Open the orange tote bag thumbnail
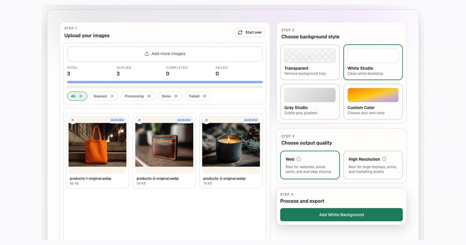The width and height of the screenshot is (466, 245). click(97, 145)
